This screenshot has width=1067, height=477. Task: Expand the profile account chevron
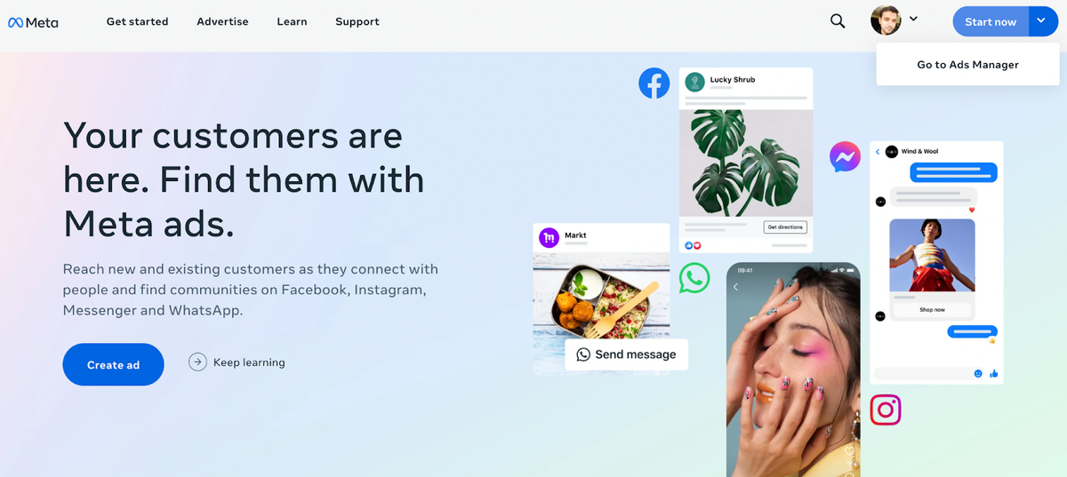(x=913, y=19)
